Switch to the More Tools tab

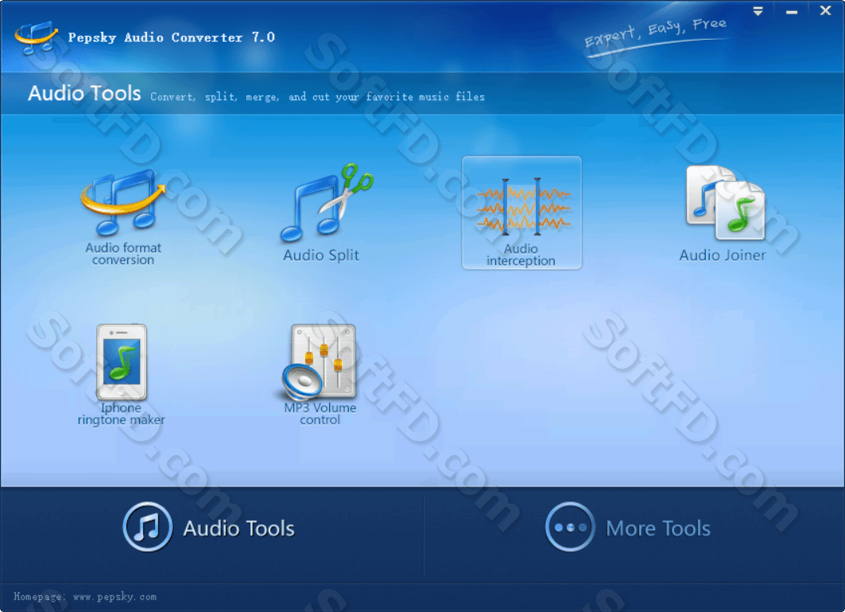[x=628, y=528]
